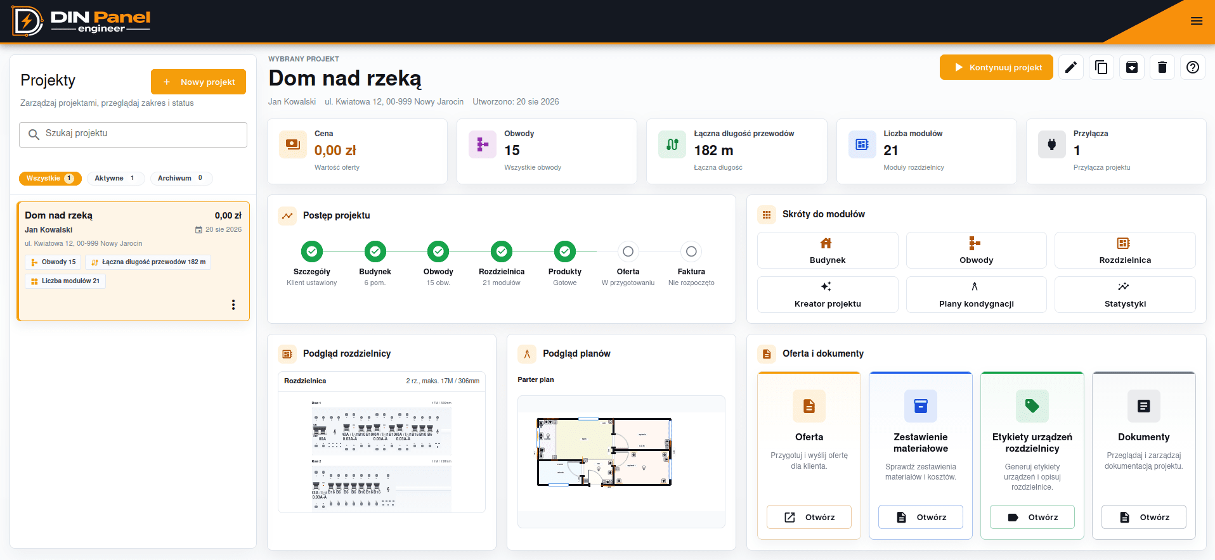Select the Faktura progress step circle

click(691, 251)
